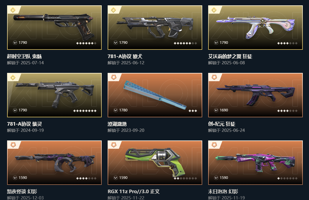Click upgrade level diamonds on 781-A协议 骇灵 card

(85, 111)
